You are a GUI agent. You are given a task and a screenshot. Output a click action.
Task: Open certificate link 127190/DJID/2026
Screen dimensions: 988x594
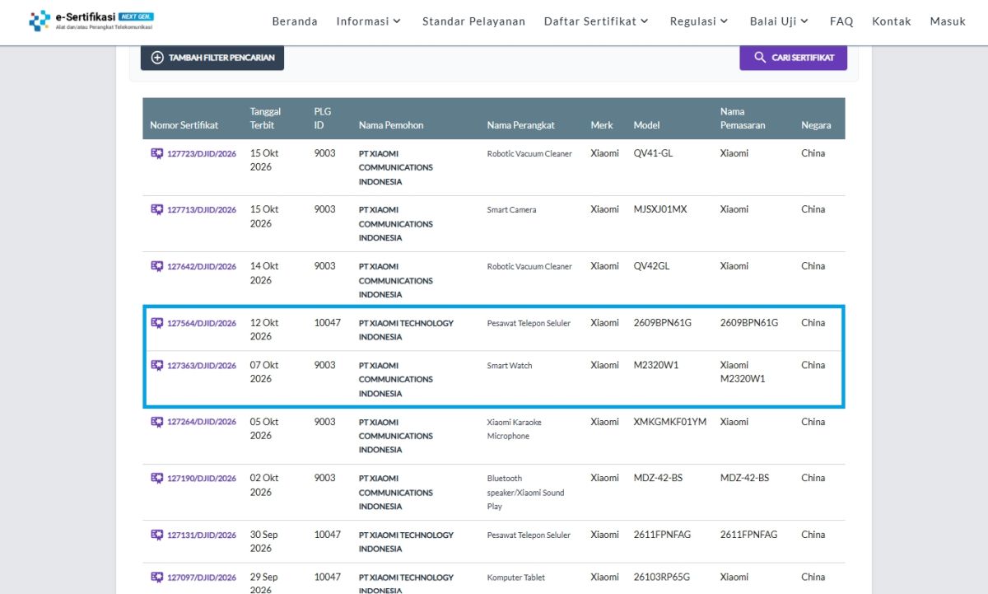pos(202,479)
